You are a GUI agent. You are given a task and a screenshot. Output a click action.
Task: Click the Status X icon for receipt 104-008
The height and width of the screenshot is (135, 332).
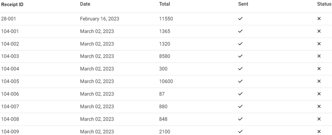[319, 119]
